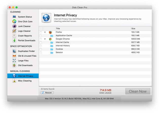Viewport: 159px width, 113px height.
Task: Open Partial Downloads section
Action: coord(27,41)
